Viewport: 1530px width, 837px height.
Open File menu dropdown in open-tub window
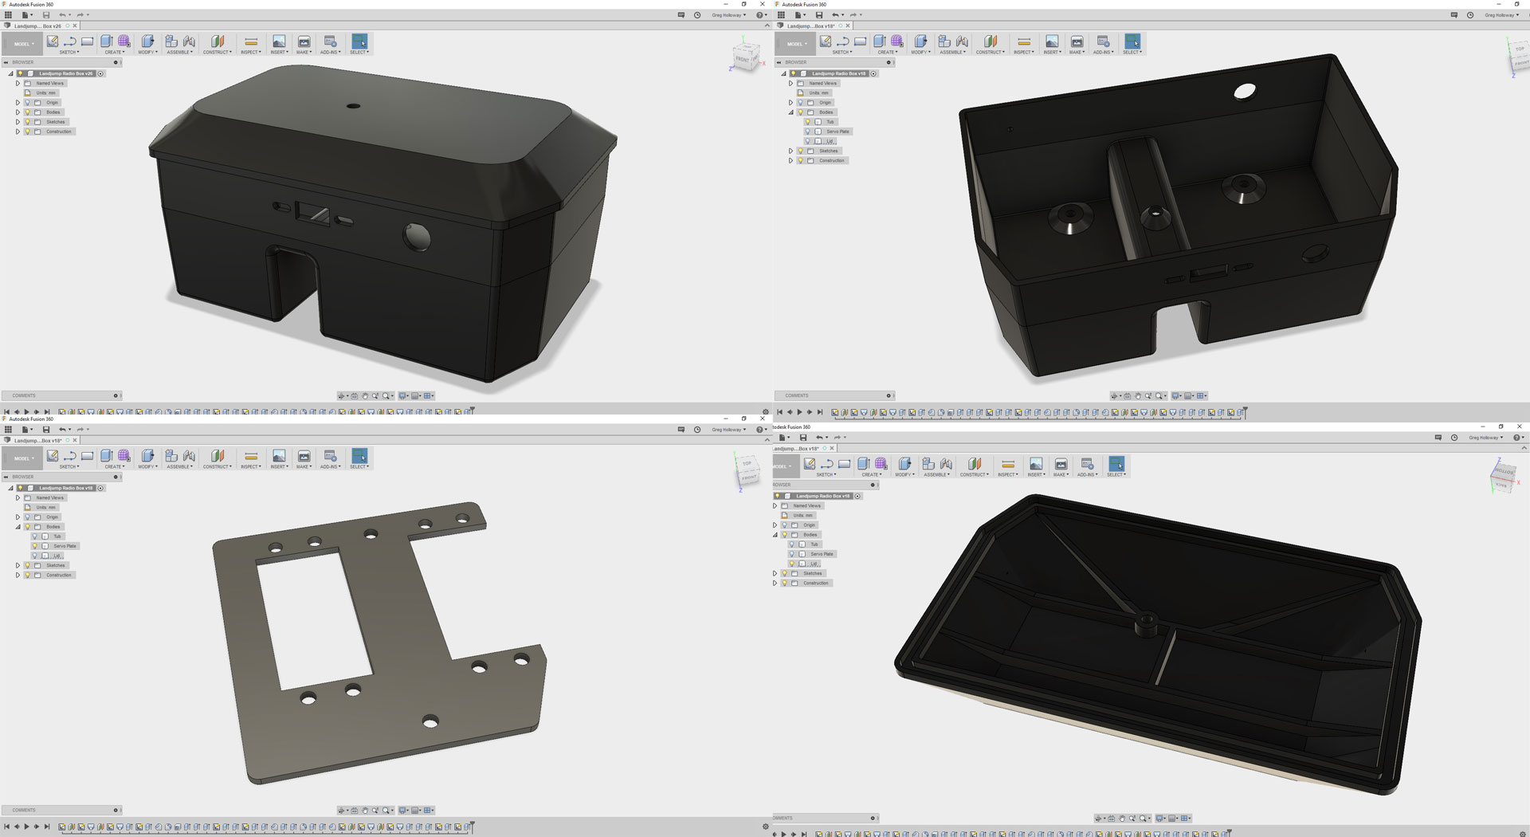point(799,15)
